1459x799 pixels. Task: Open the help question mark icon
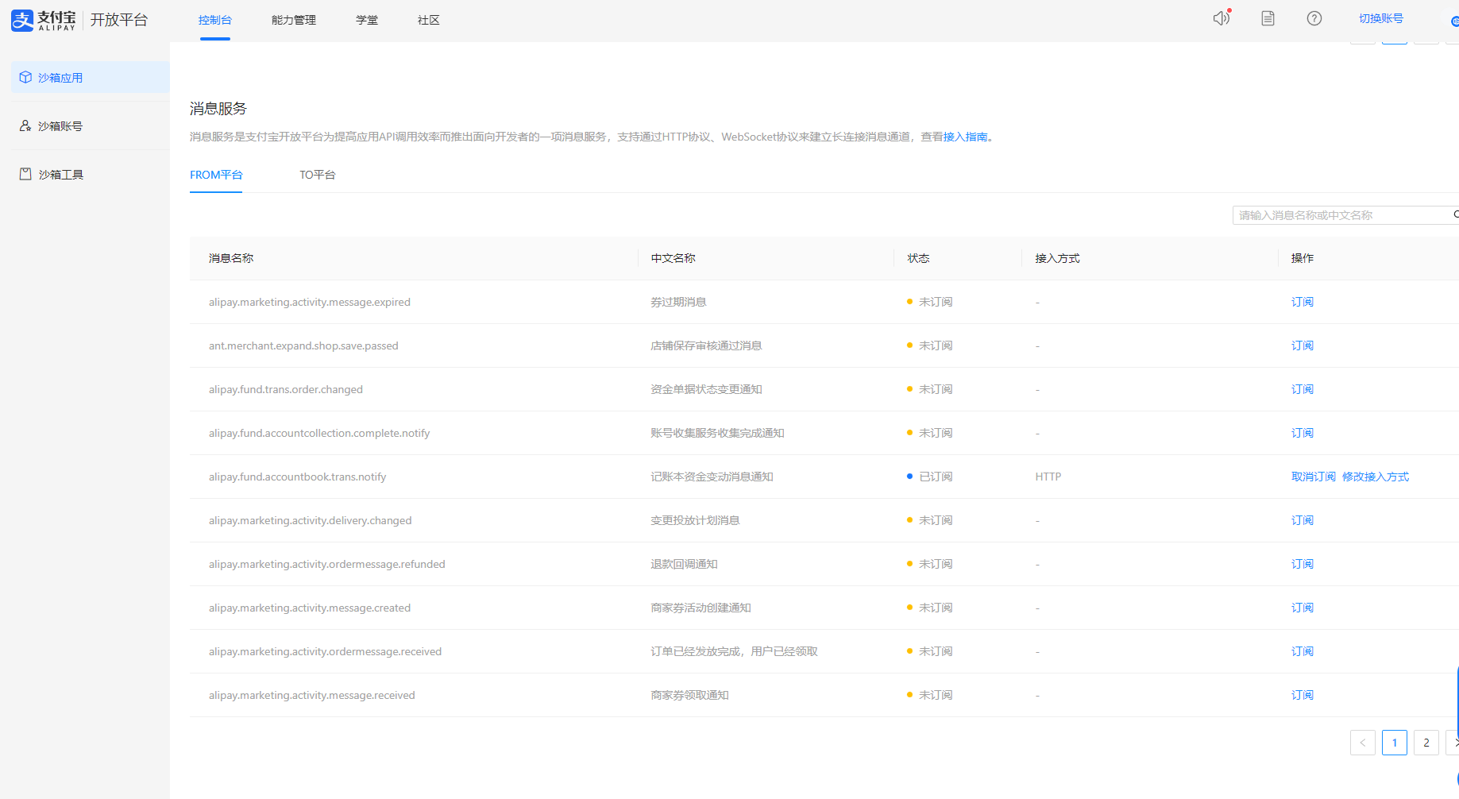tap(1314, 18)
